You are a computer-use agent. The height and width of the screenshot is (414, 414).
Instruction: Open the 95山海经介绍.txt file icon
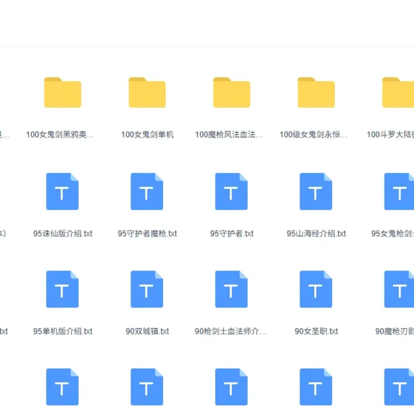[316, 191]
